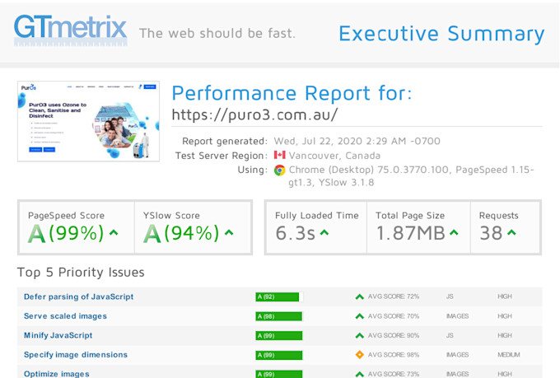The width and height of the screenshot is (560, 378).
Task: Click the Chrome browser icon
Action: point(280,170)
